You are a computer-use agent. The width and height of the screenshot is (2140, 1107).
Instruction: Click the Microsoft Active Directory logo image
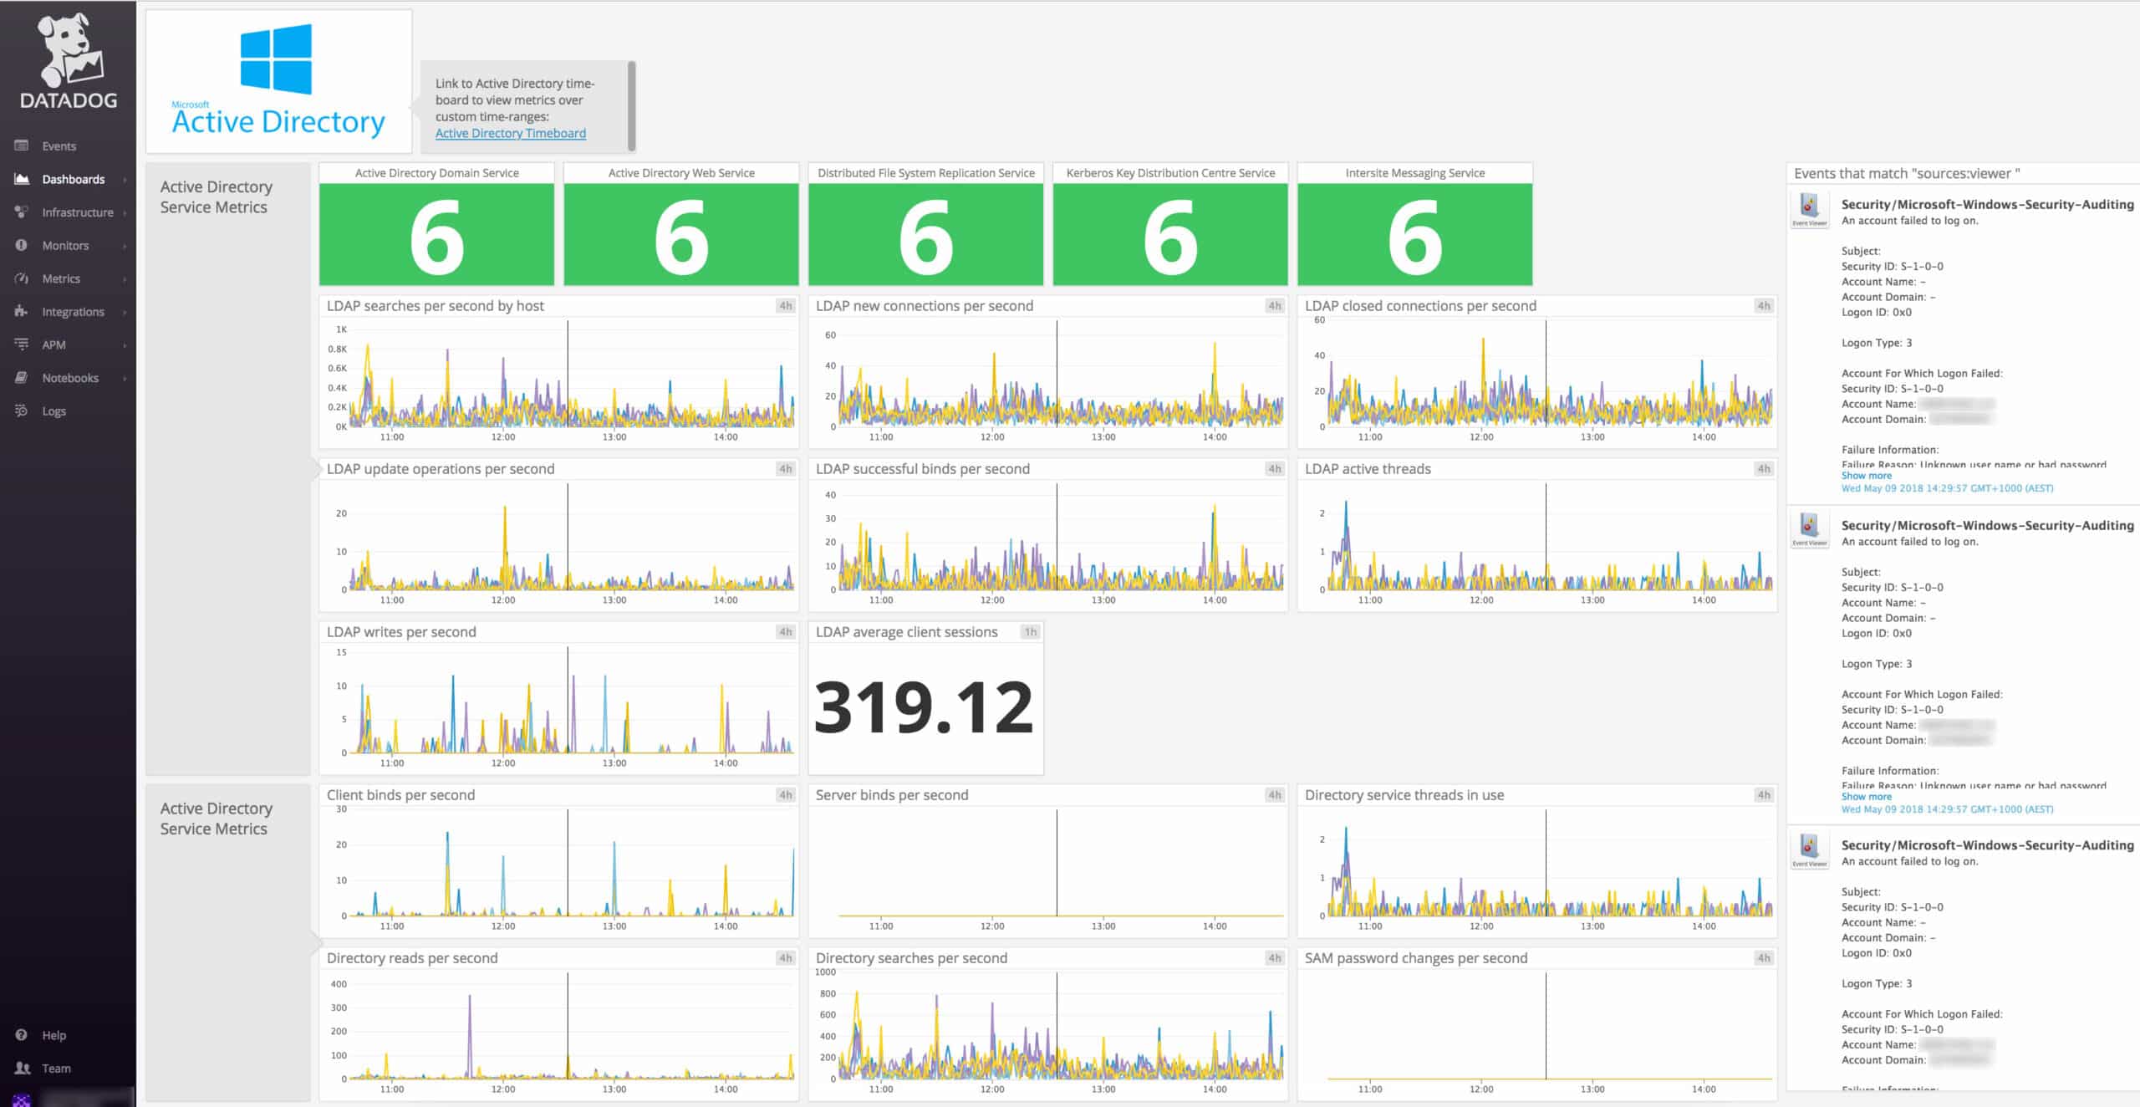[278, 80]
